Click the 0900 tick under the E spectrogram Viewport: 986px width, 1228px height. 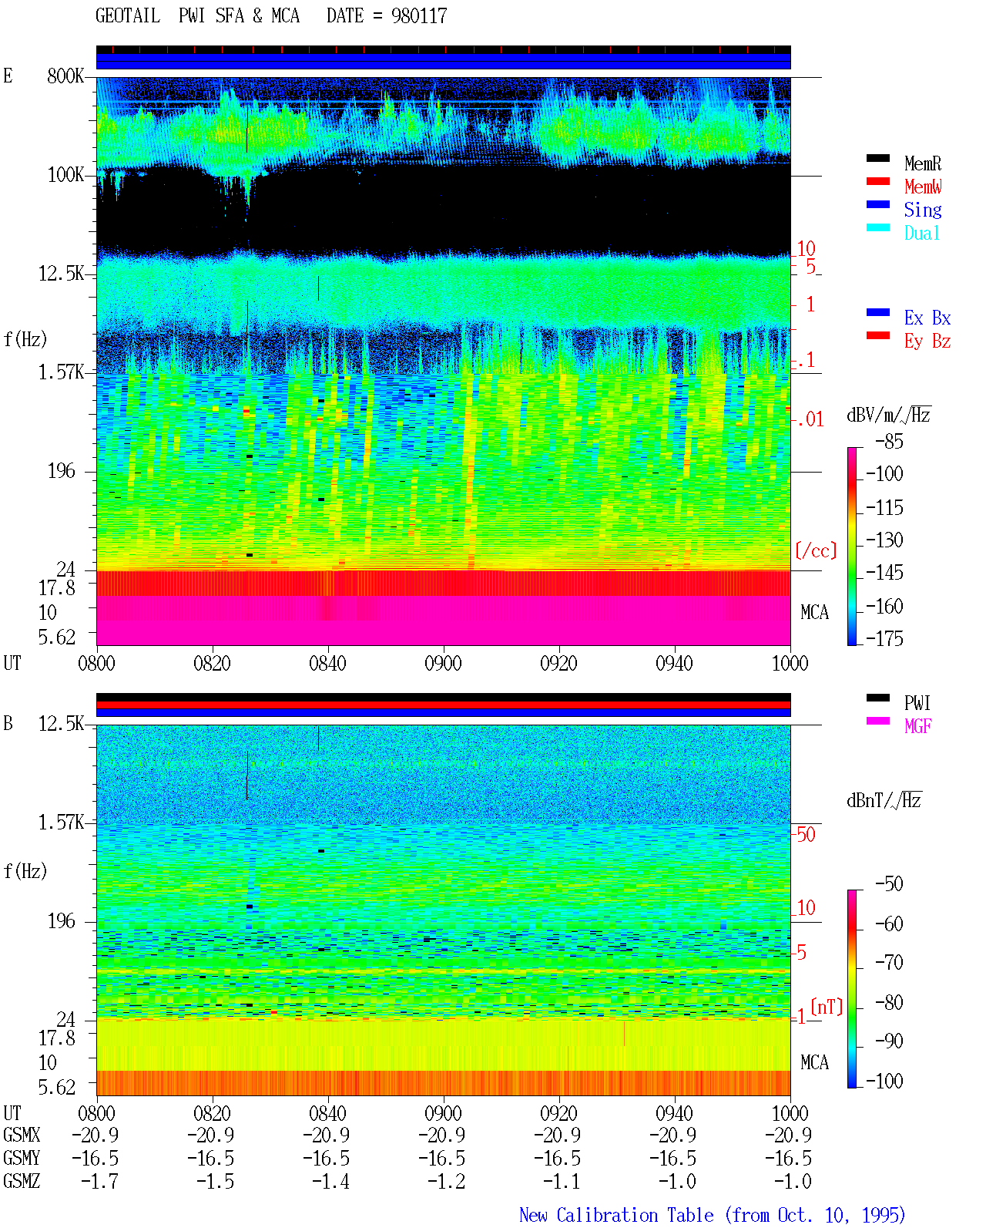[x=443, y=664]
